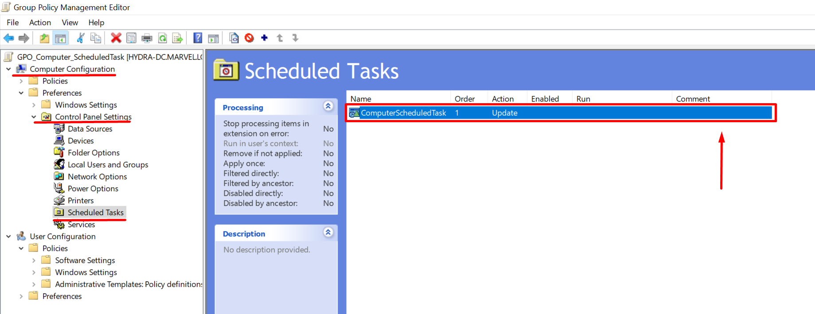Viewport: 815px width, 314px height.
Task: Click the red Delete X toolbar icon
Action: tap(116, 38)
